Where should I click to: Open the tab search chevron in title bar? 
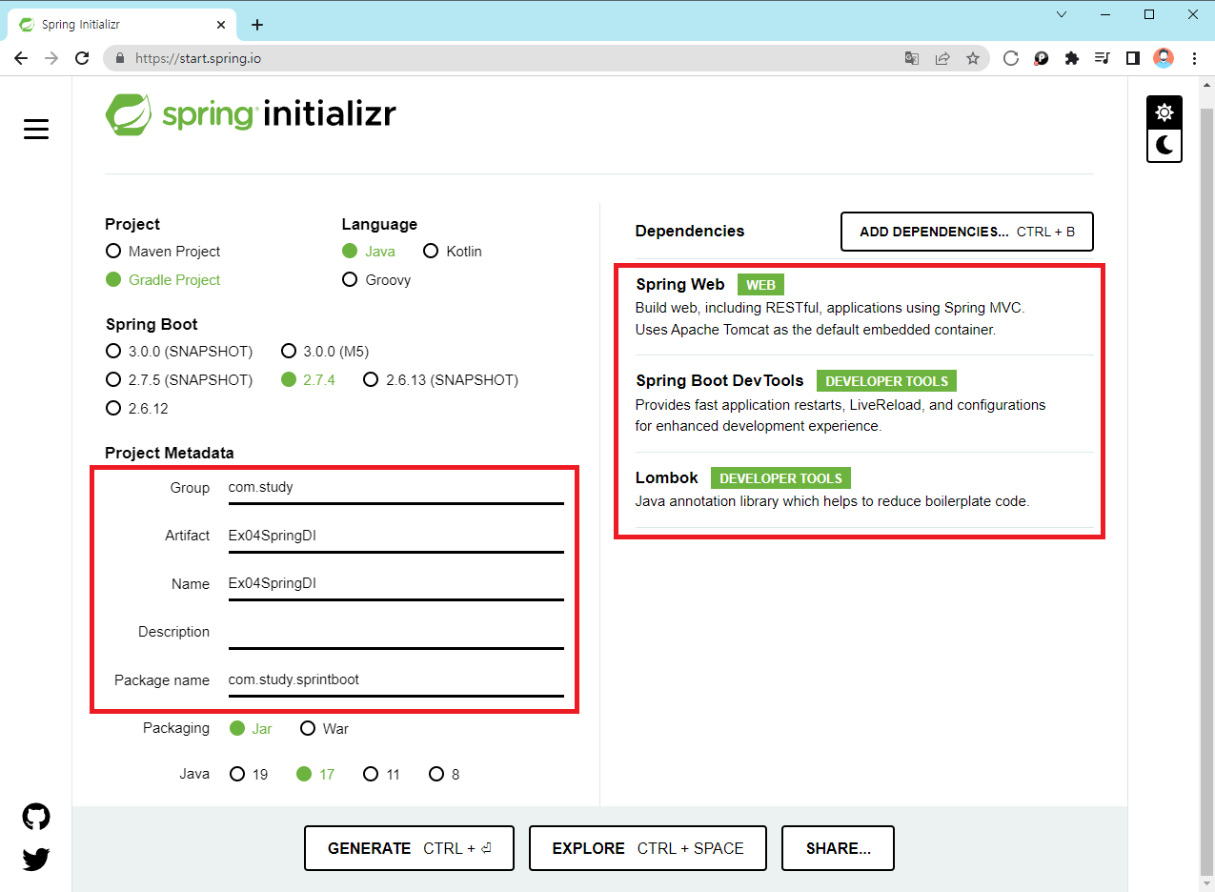(x=1063, y=14)
